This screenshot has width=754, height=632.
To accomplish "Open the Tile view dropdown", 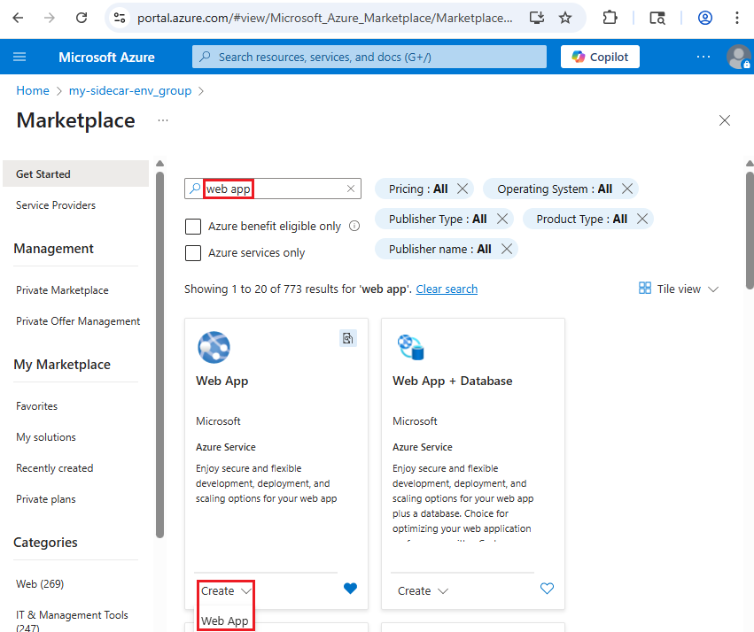I will 679,289.
